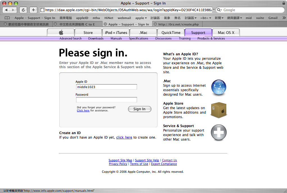Switch to the '中文姓名英譯服務 C to E' tab
The image size is (287, 193).
coord(77,24)
